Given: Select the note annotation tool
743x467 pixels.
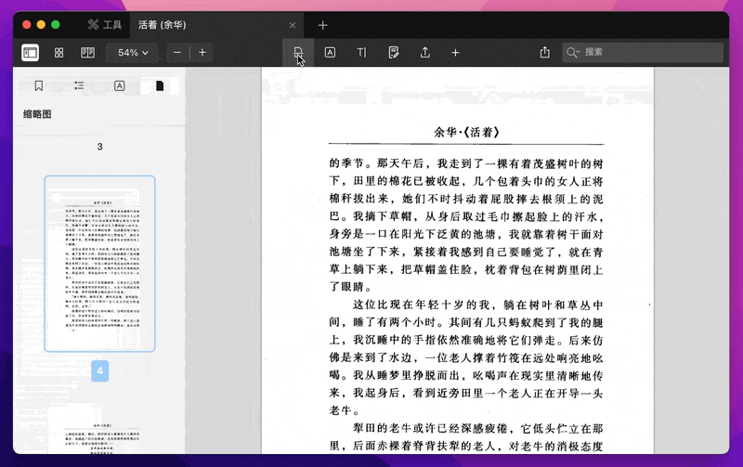Looking at the screenshot, I should pyautogui.click(x=393, y=53).
